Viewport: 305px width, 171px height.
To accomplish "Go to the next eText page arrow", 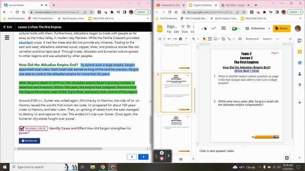I will [143, 157].
